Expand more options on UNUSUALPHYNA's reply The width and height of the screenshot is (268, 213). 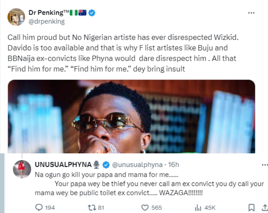(x=264, y=164)
